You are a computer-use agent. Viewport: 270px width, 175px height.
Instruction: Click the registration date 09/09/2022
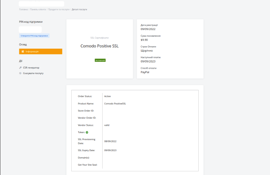(x=148, y=29)
